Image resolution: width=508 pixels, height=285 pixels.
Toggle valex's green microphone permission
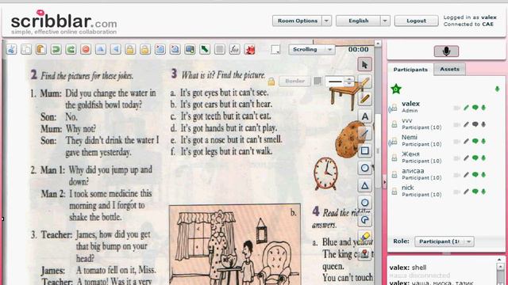(483, 108)
